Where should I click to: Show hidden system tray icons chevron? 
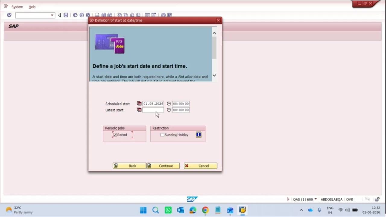click(301, 210)
